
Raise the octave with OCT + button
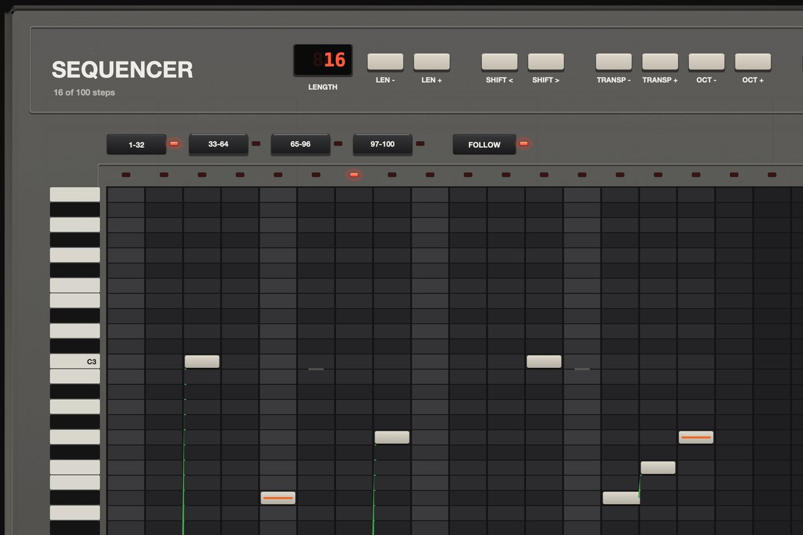tap(753, 62)
